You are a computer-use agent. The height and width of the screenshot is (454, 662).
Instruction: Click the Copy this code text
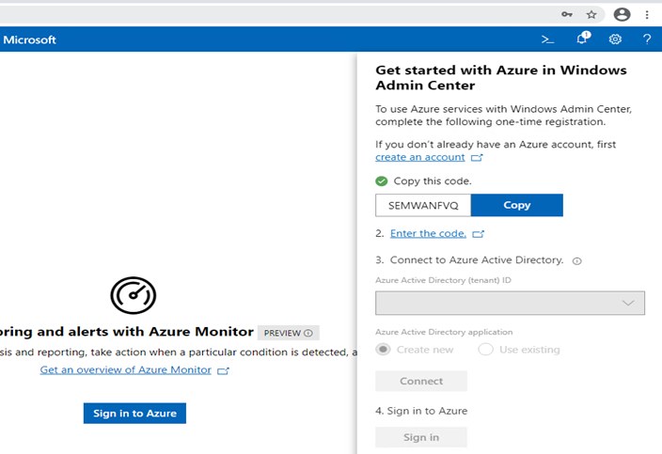(x=433, y=181)
